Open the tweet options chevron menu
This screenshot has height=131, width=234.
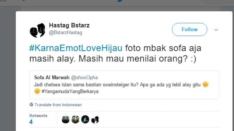point(216,30)
